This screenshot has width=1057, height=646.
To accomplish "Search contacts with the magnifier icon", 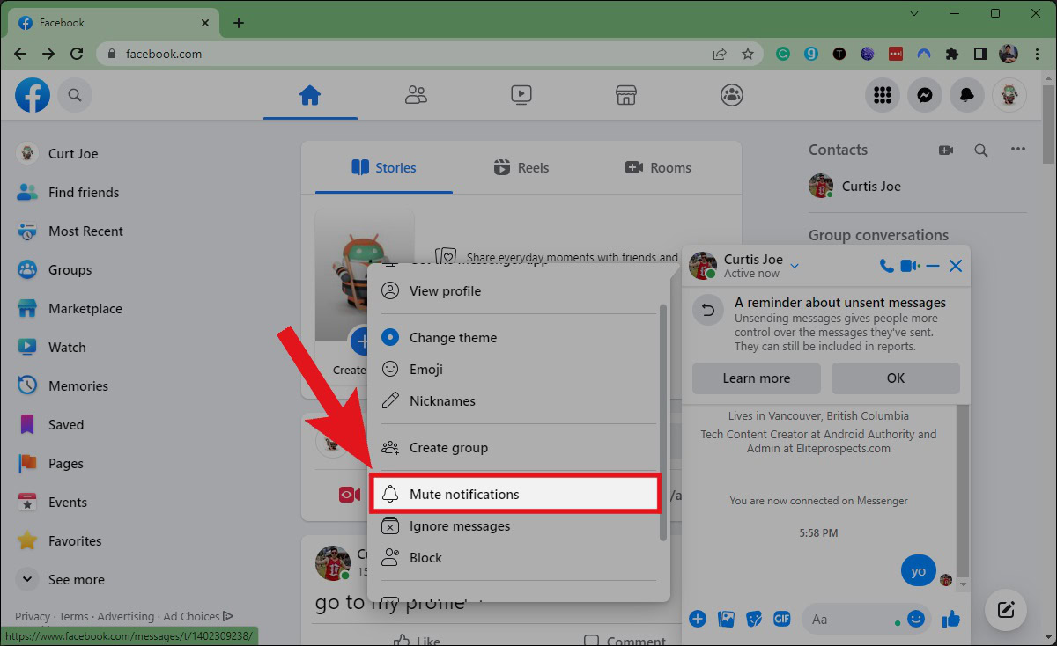I will [981, 150].
